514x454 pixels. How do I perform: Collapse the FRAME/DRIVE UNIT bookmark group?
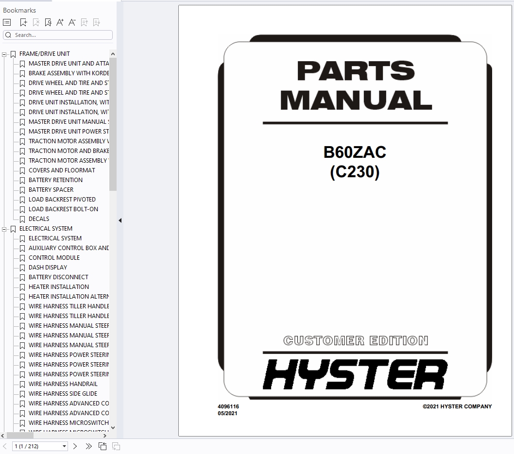pos(4,54)
